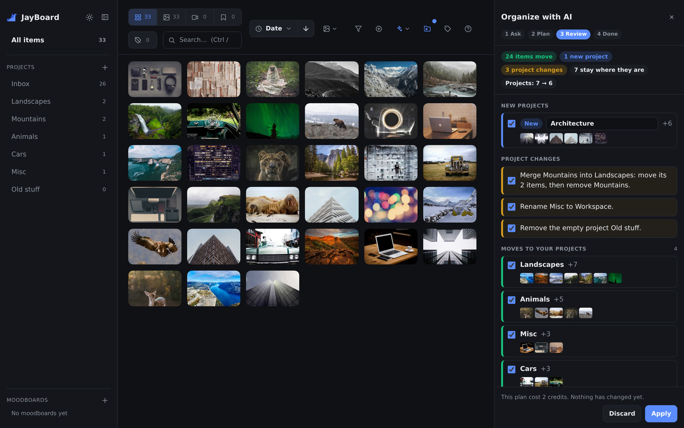Open the Old stuff project
This screenshot has height=428, width=684.
(58, 189)
